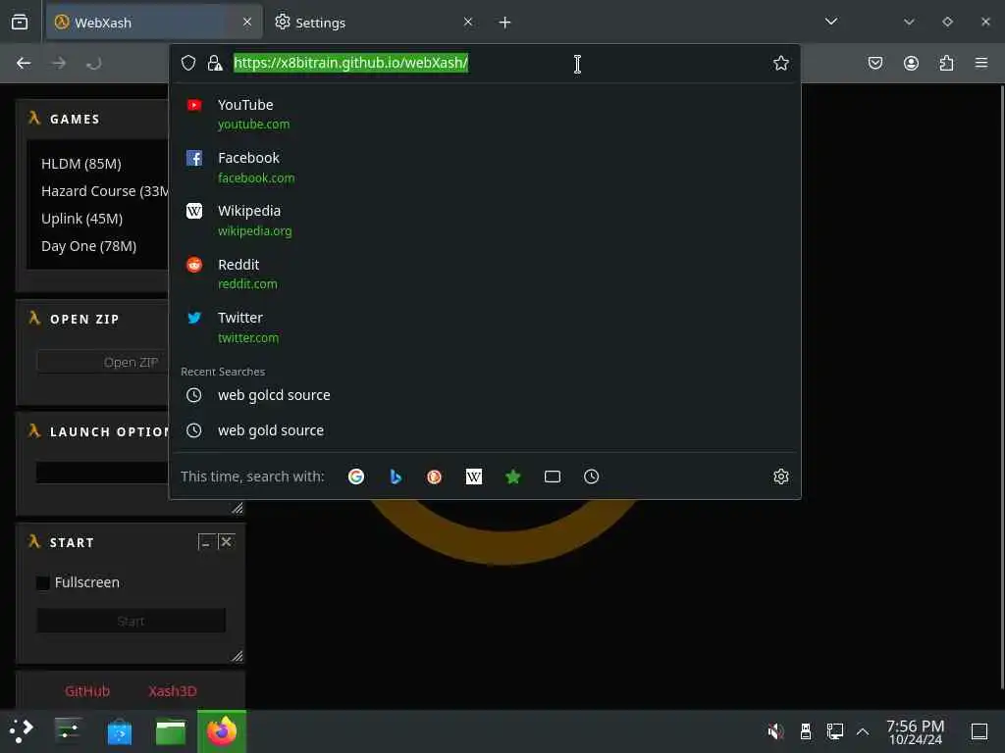Select the Wikipedia suggestion
This screenshot has height=753, width=1005.
[x=485, y=221]
